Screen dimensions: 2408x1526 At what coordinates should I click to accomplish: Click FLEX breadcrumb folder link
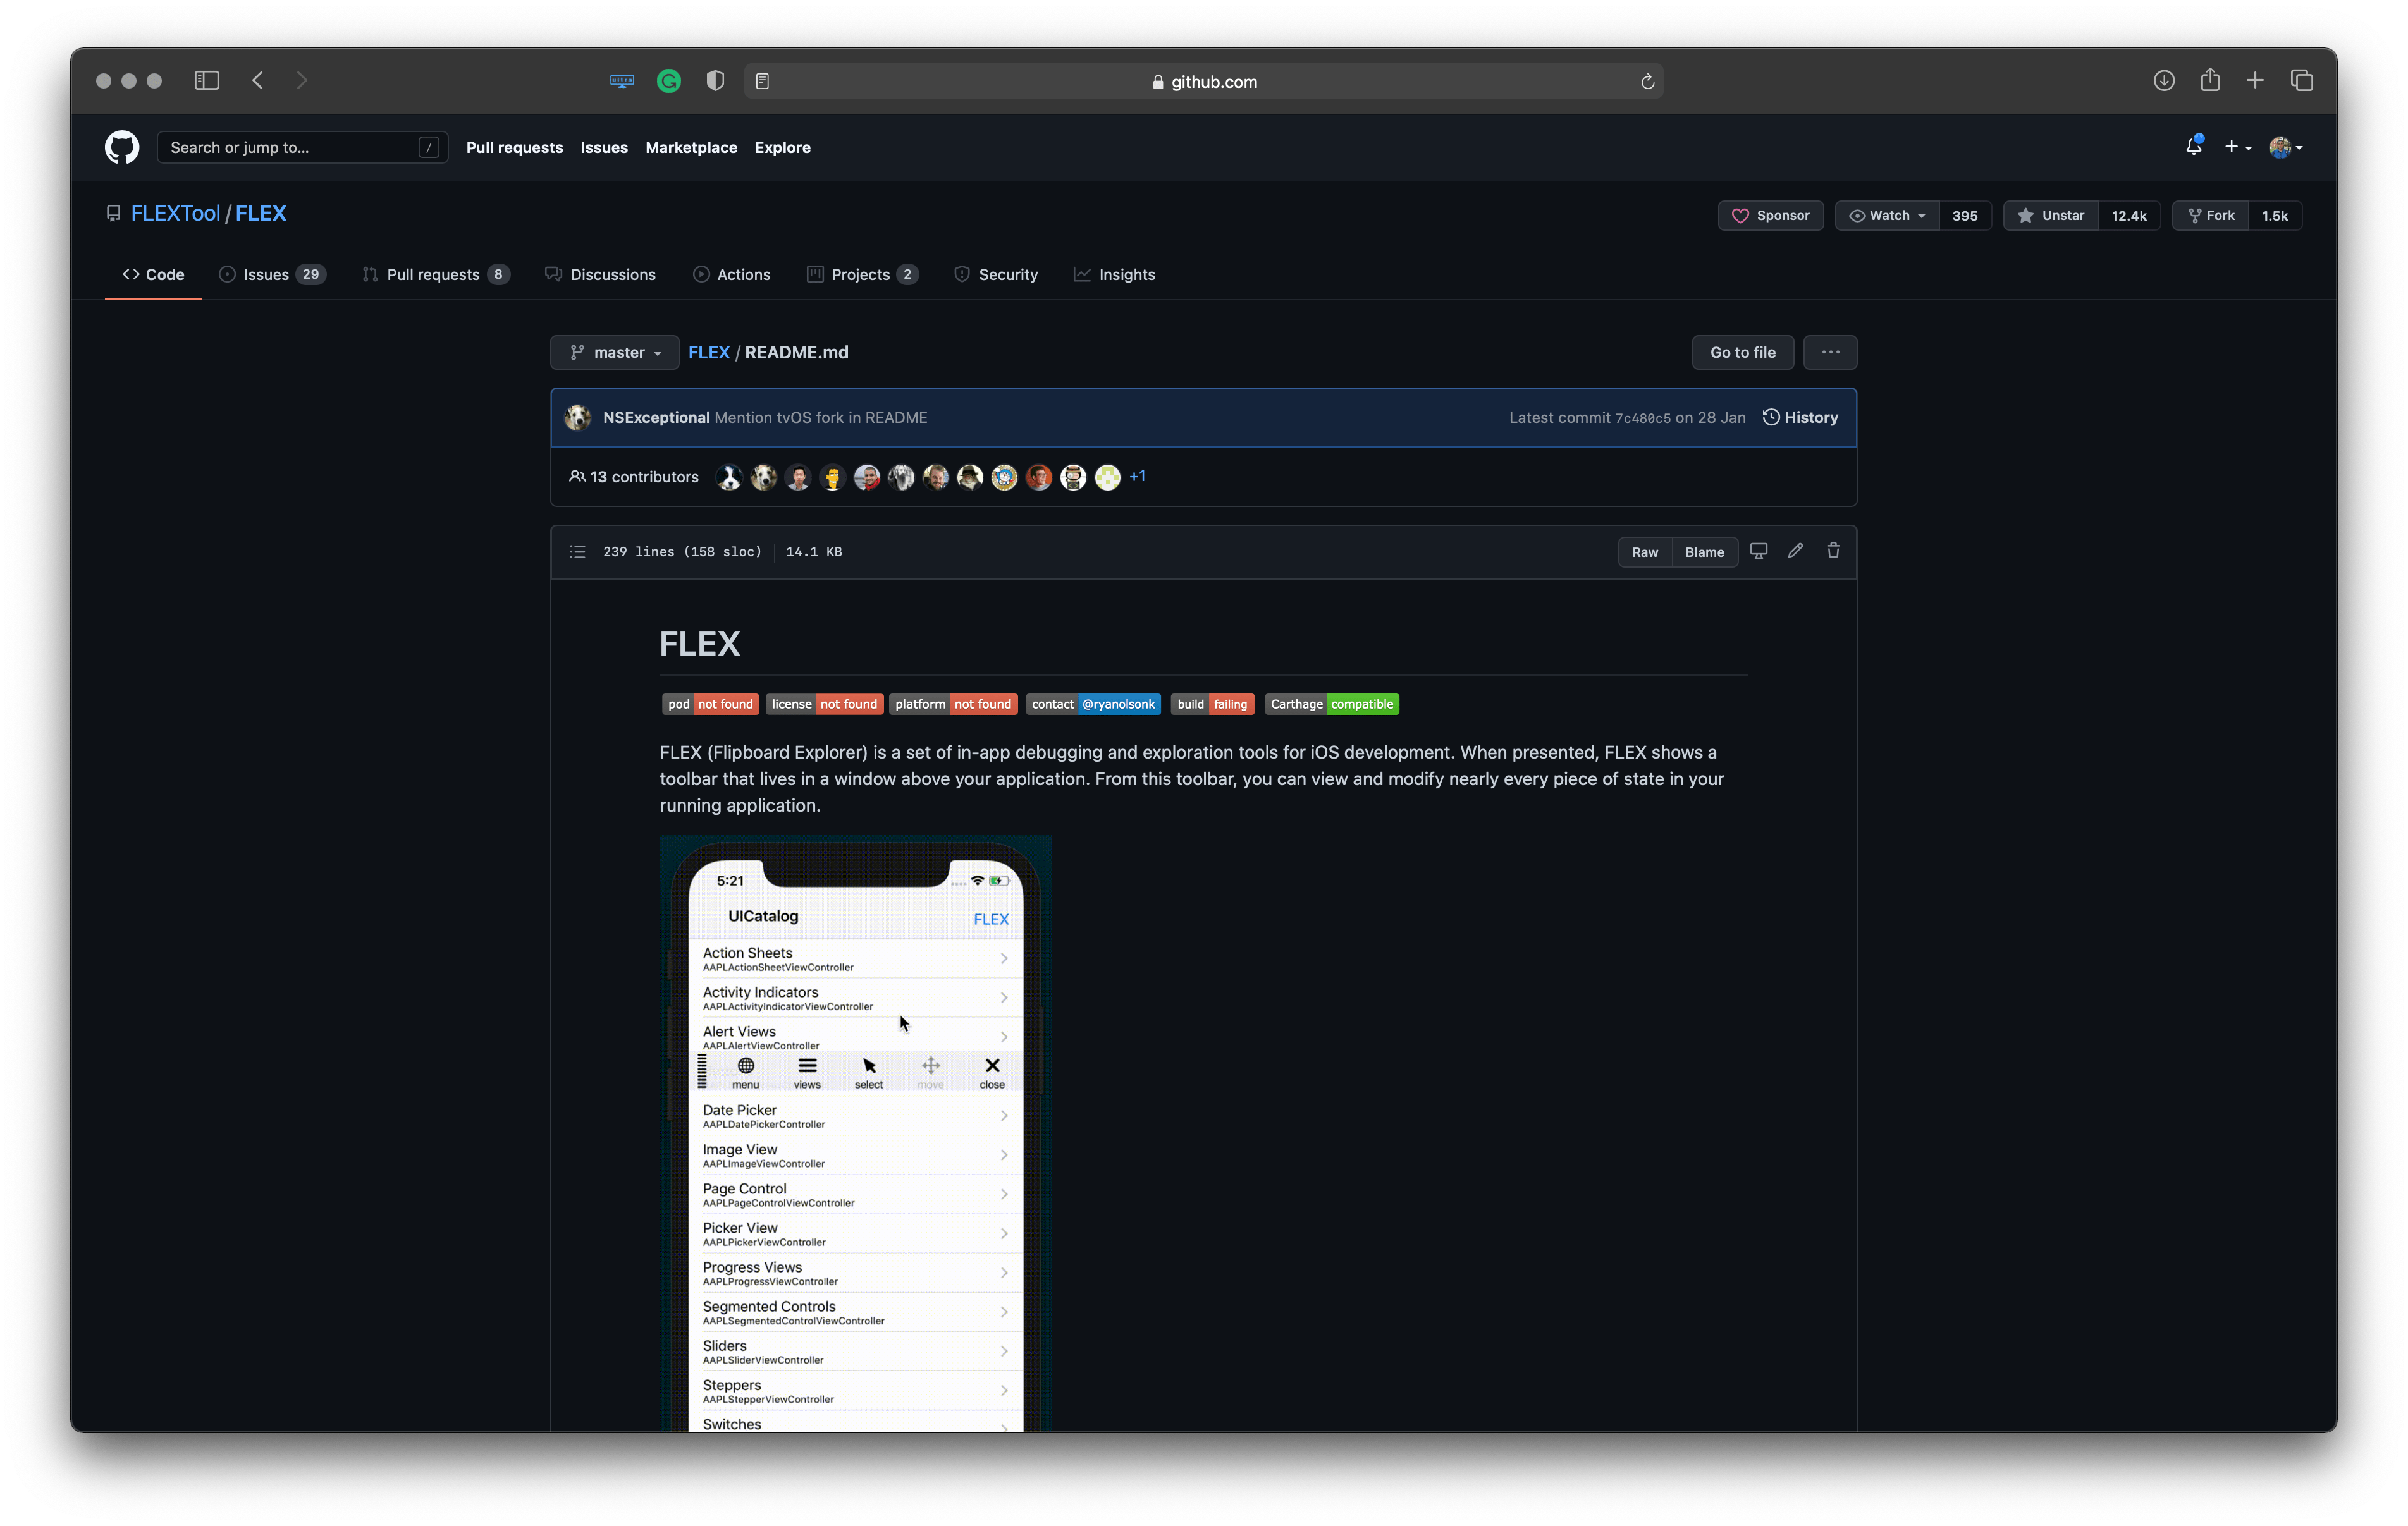coord(709,352)
